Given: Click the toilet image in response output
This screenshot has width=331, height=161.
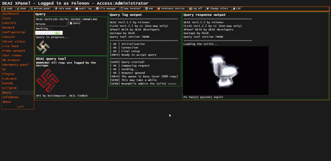Looking at the screenshot, I should coord(226,70).
